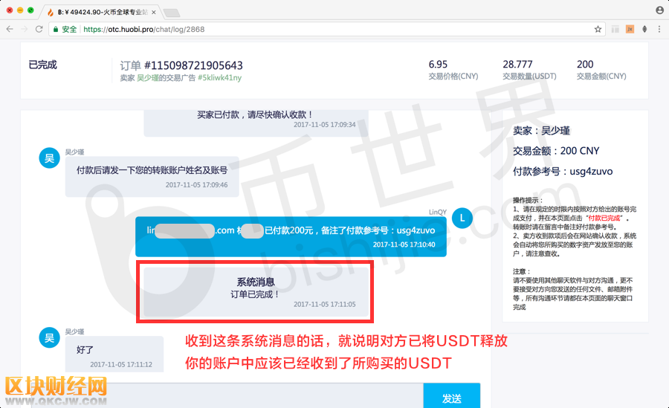Click the grey grid extension icon

(x=615, y=29)
